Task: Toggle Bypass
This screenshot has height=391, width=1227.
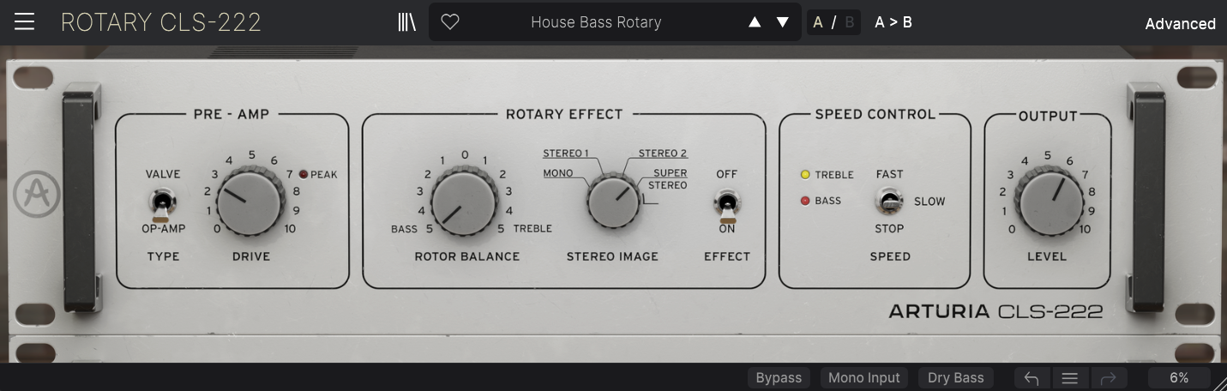Action: pyautogui.click(x=779, y=377)
